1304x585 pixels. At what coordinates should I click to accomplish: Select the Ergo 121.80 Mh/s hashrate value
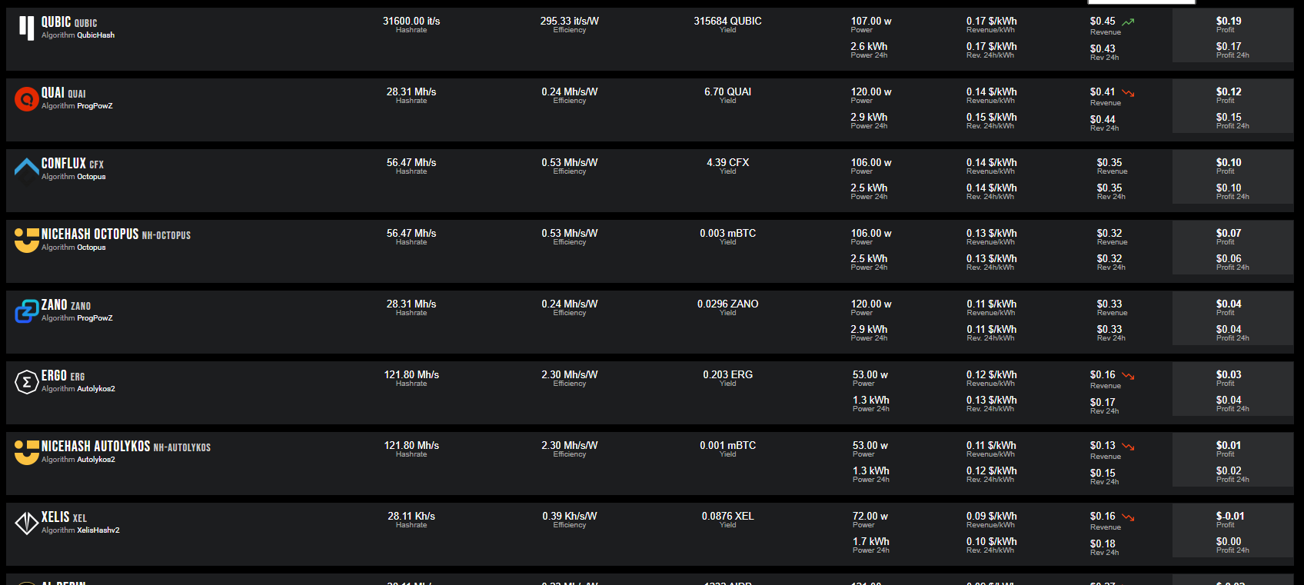(411, 374)
